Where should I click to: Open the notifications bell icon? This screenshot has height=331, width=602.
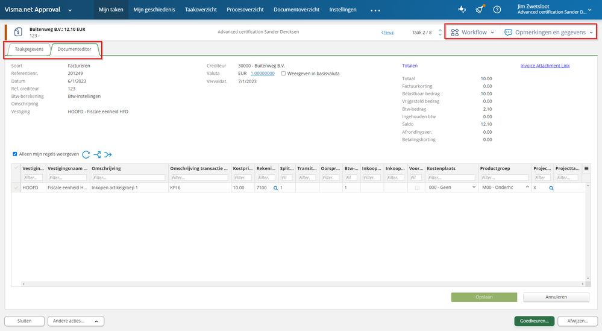click(479, 10)
